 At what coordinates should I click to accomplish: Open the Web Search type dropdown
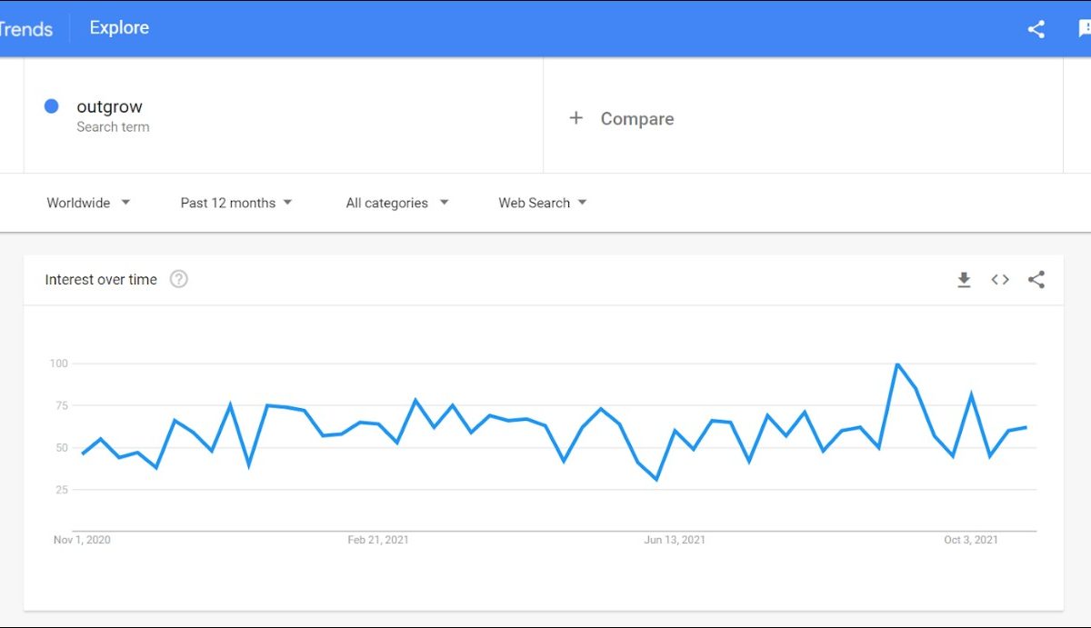(543, 203)
